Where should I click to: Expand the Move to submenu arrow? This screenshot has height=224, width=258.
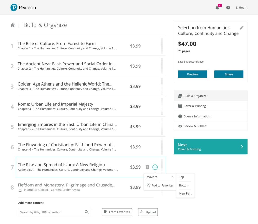(173, 177)
